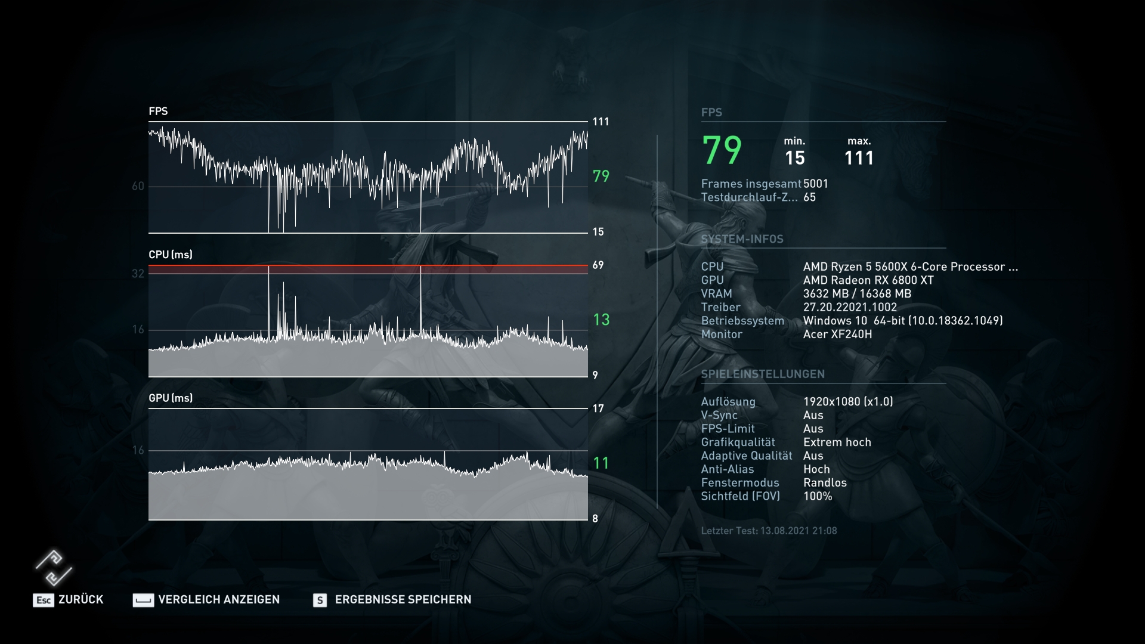Click the max. FPS value 111

pos(859,158)
